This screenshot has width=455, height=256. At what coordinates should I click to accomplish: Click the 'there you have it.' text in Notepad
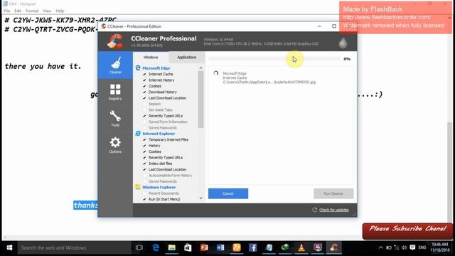(x=43, y=66)
